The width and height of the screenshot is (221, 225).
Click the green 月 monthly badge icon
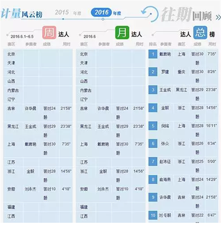[122, 32]
